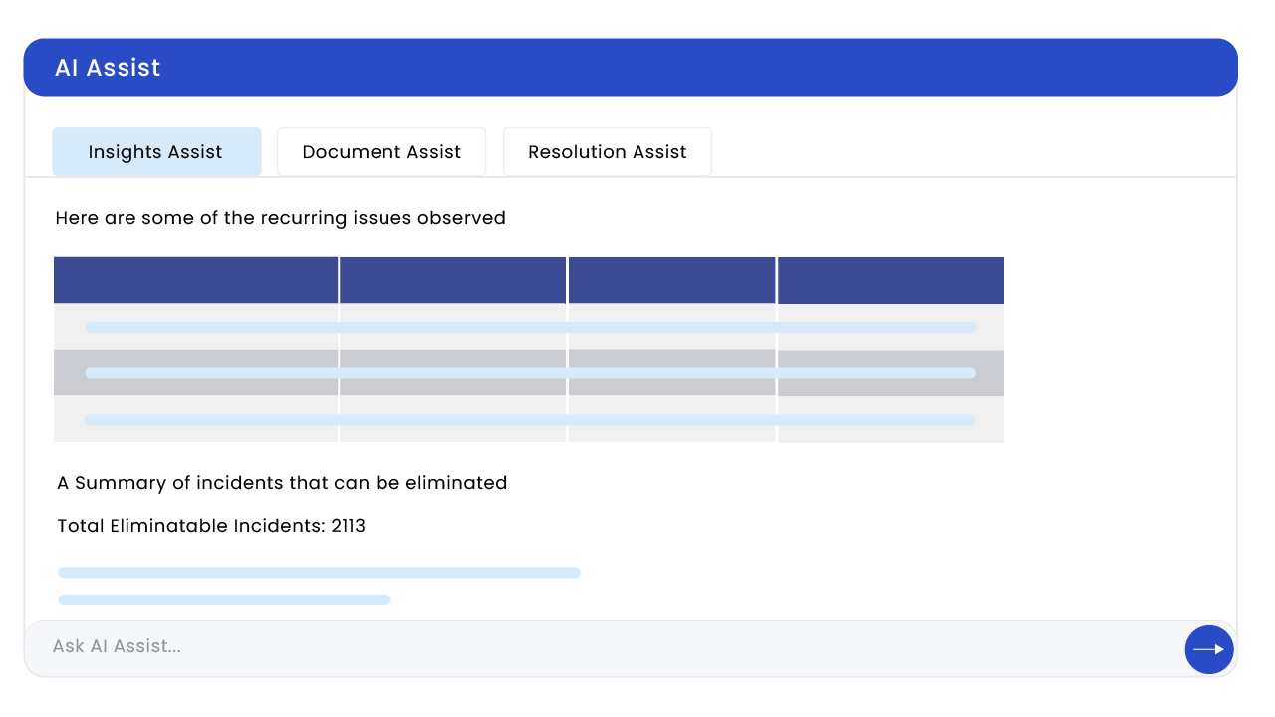This screenshot has height=717, width=1275.
Task: Click the shorter placeholder line above input
Action: tap(224, 599)
